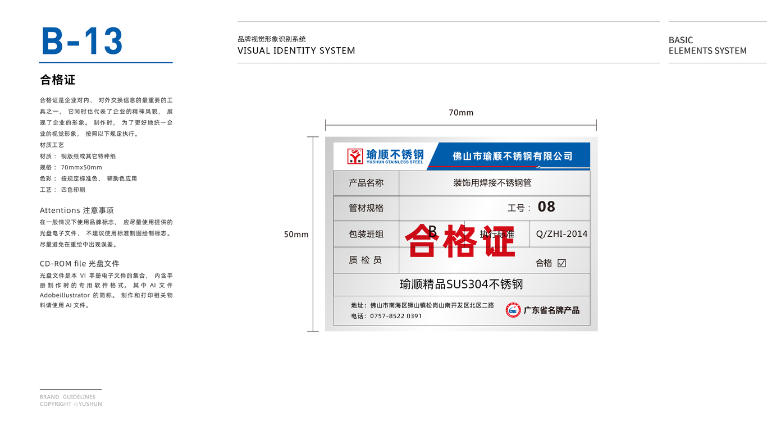
Task: Click the 瑜顺不锈钢 brand name on label
Action: 395,154
